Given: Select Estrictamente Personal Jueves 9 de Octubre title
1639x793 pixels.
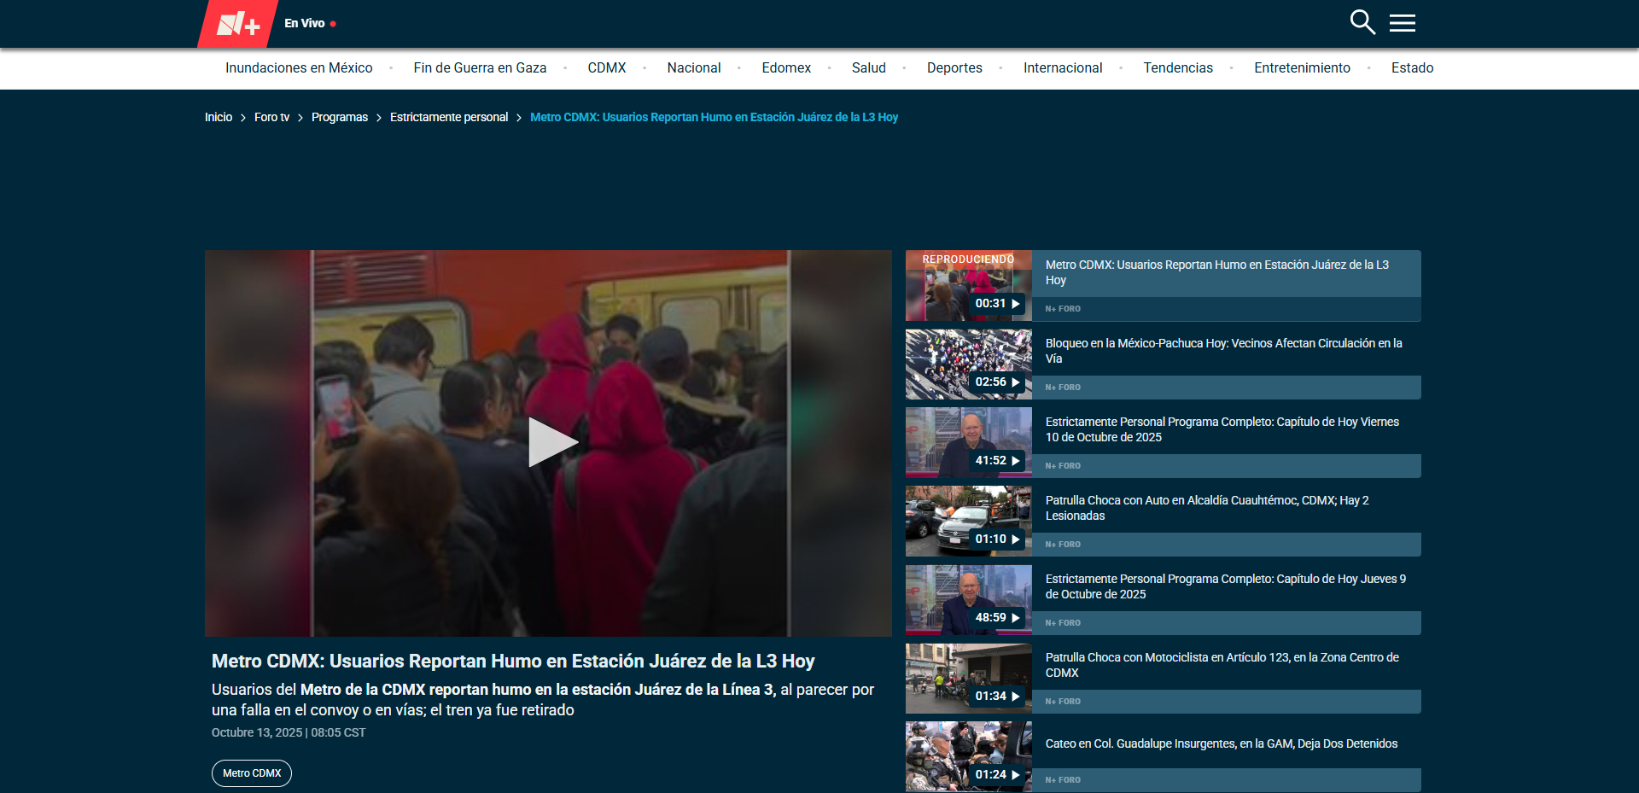Looking at the screenshot, I should (x=1226, y=586).
